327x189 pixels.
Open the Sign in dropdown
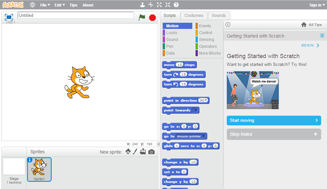pos(317,5)
